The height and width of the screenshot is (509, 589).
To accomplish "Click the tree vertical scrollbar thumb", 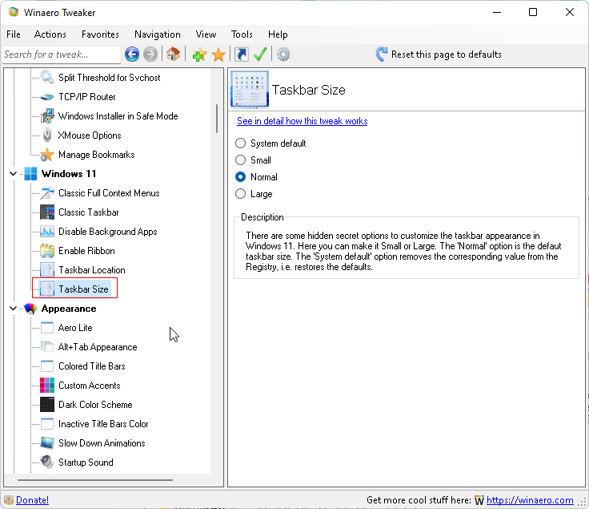I will [x=217, y=119].
